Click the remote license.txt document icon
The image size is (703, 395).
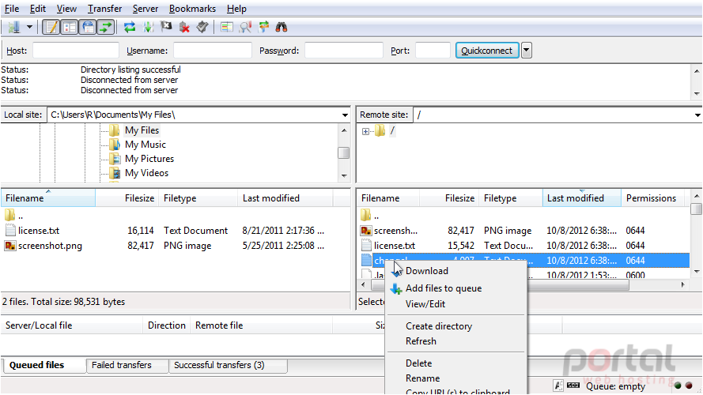tap(366, 246)
